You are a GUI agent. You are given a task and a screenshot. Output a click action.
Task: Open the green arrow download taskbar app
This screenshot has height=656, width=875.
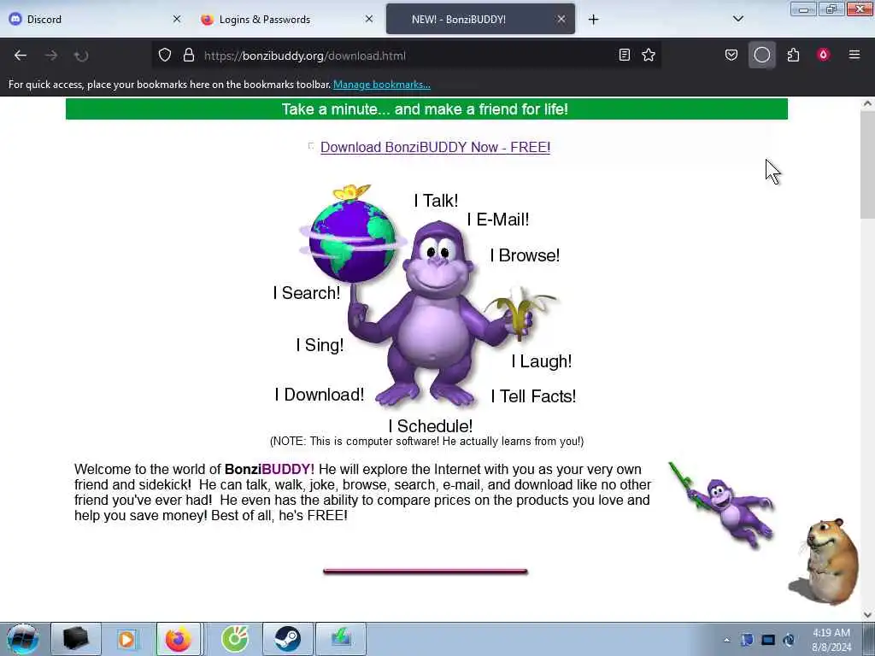tap(341, 639)
